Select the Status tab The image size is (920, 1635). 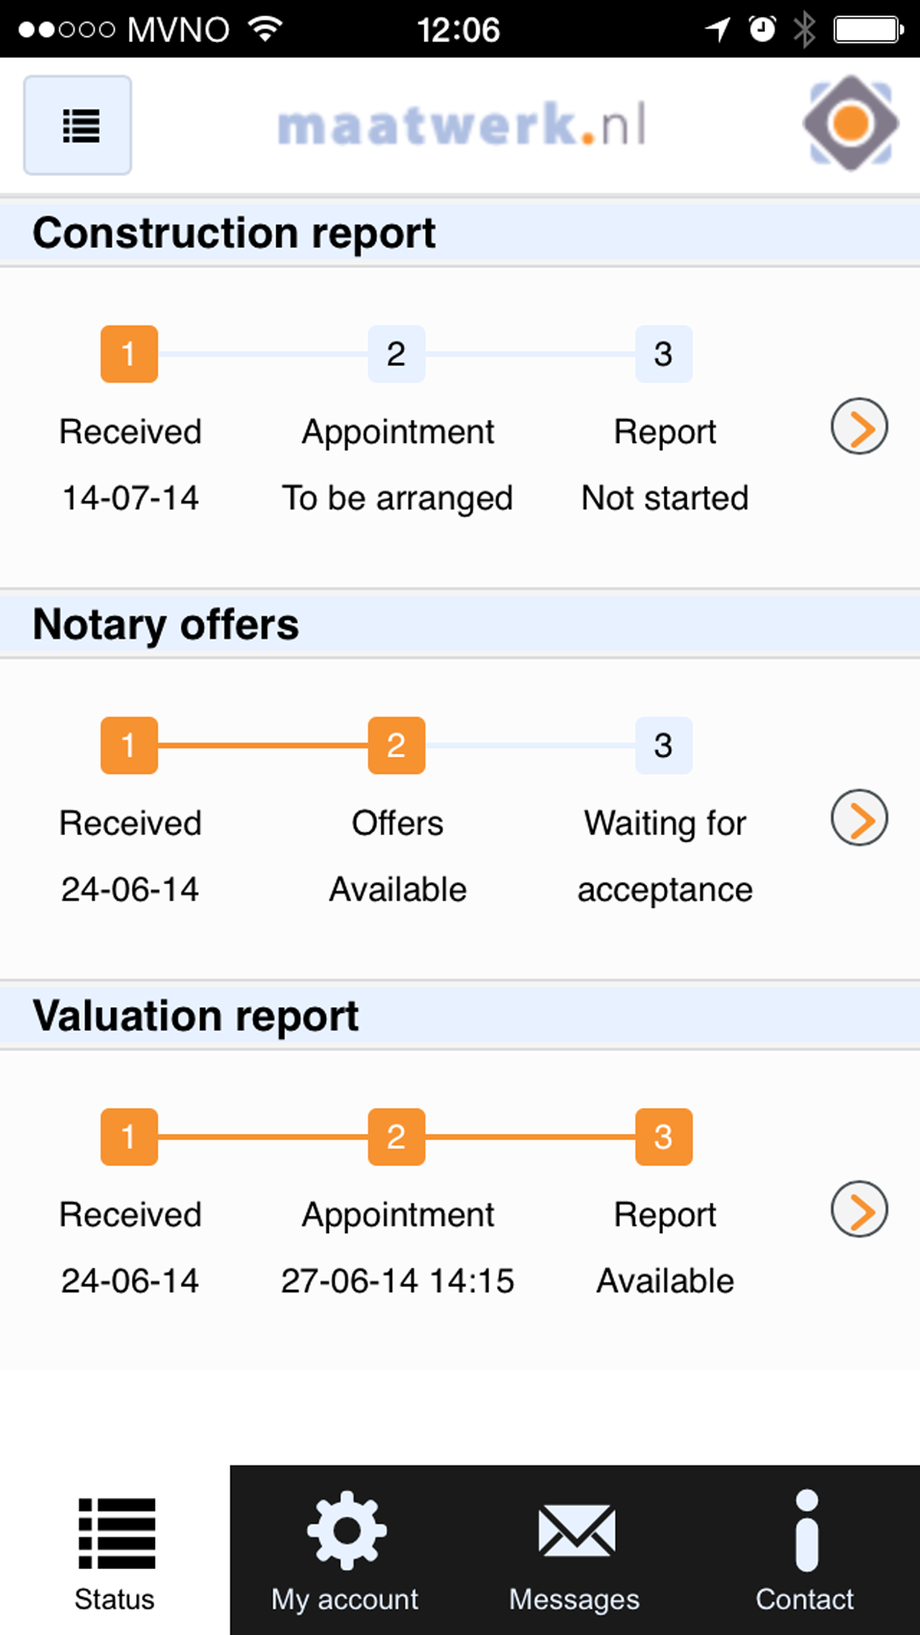(115, 1551)
